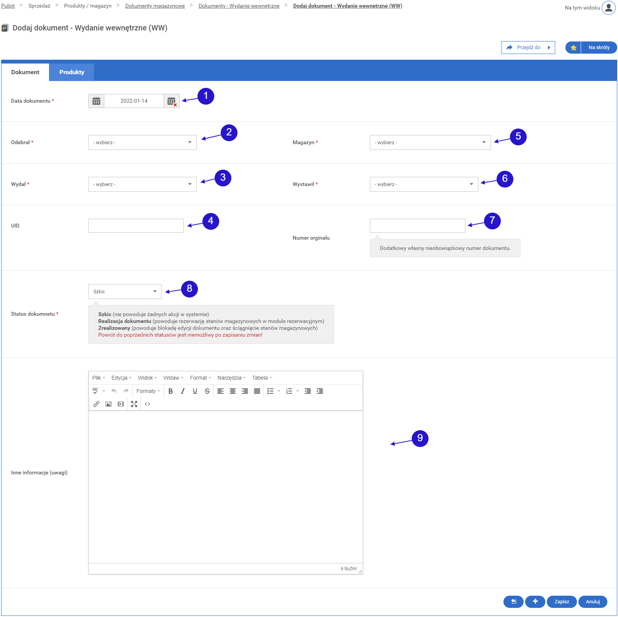Apply italic formatting
Screen dimensions: 618x617
[x=183, y=391]
